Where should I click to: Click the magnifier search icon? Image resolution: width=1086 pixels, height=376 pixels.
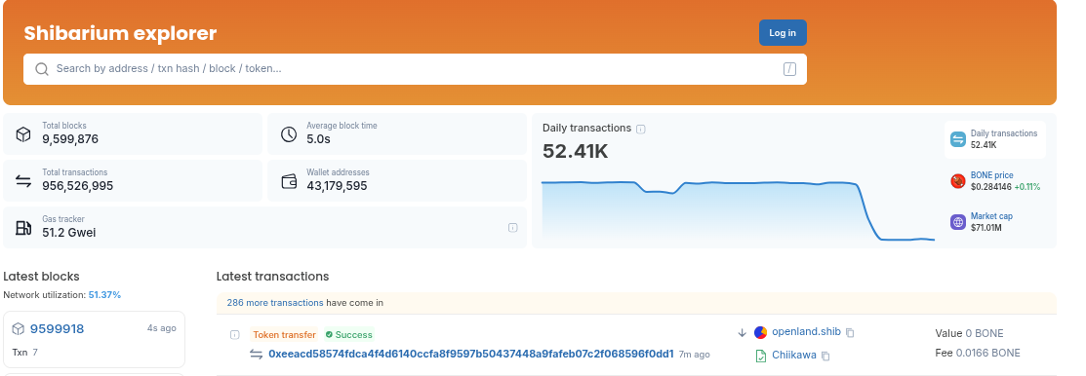click(x=42, y=69)
